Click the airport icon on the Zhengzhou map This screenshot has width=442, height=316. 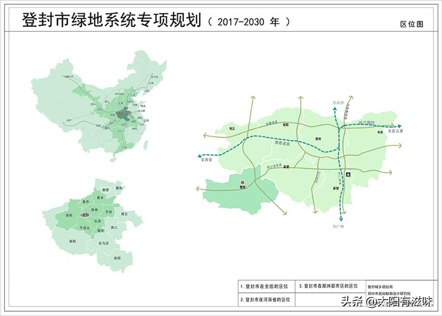click(348, 174)
